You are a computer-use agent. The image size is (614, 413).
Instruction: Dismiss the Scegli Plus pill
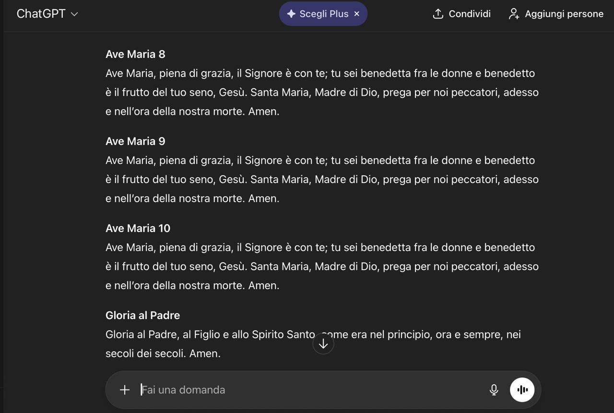point(356,14)
